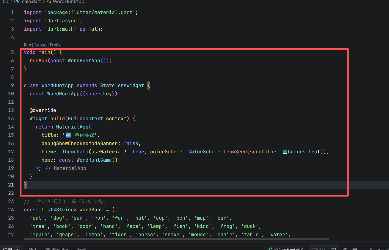Image resolution: width=389 pixels, height=250 pixels.
Task: Open the teal color swatch before Colors.teal
Action: click(285, 152)
